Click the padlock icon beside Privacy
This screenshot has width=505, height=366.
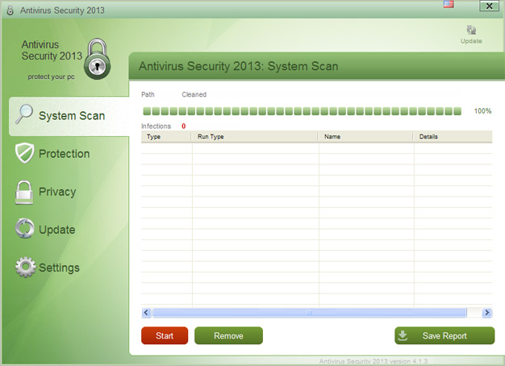[x=24, y=192]
